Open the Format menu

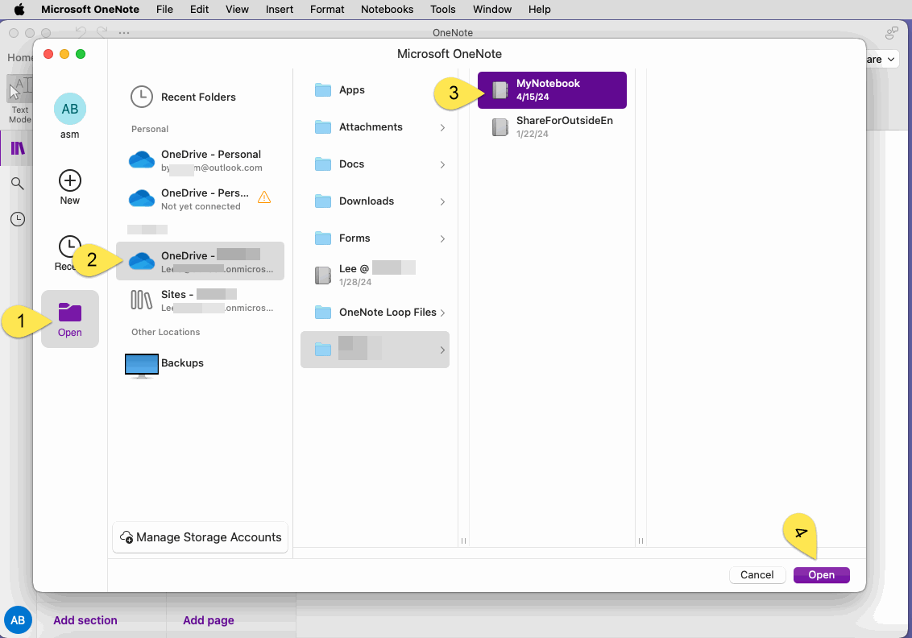pos(327,10)
